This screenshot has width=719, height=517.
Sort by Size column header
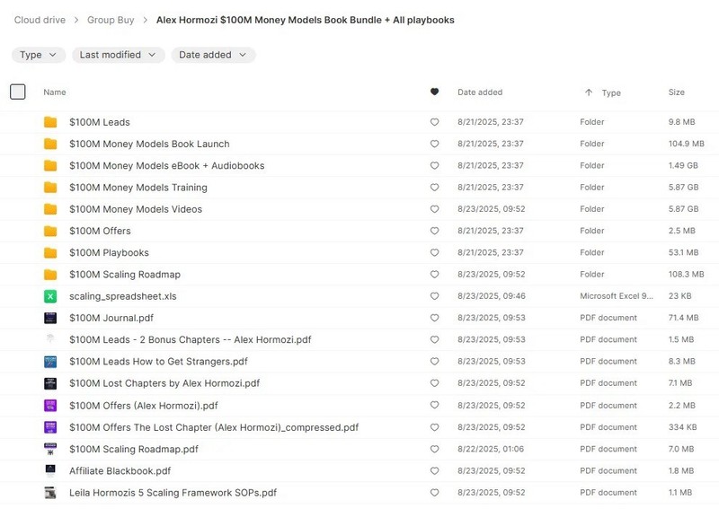coord(677,92)
